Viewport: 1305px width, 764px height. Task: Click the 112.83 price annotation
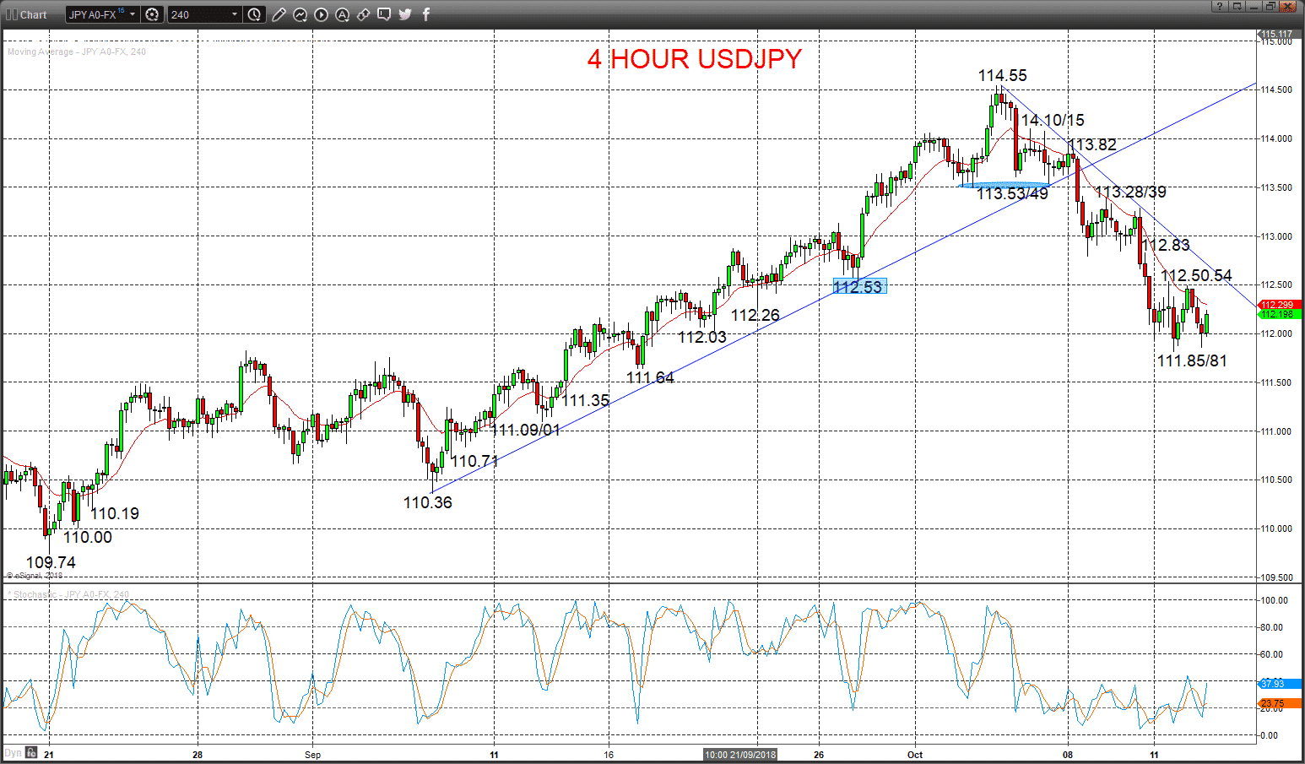pyautogui.click(x=1167, y=246)
